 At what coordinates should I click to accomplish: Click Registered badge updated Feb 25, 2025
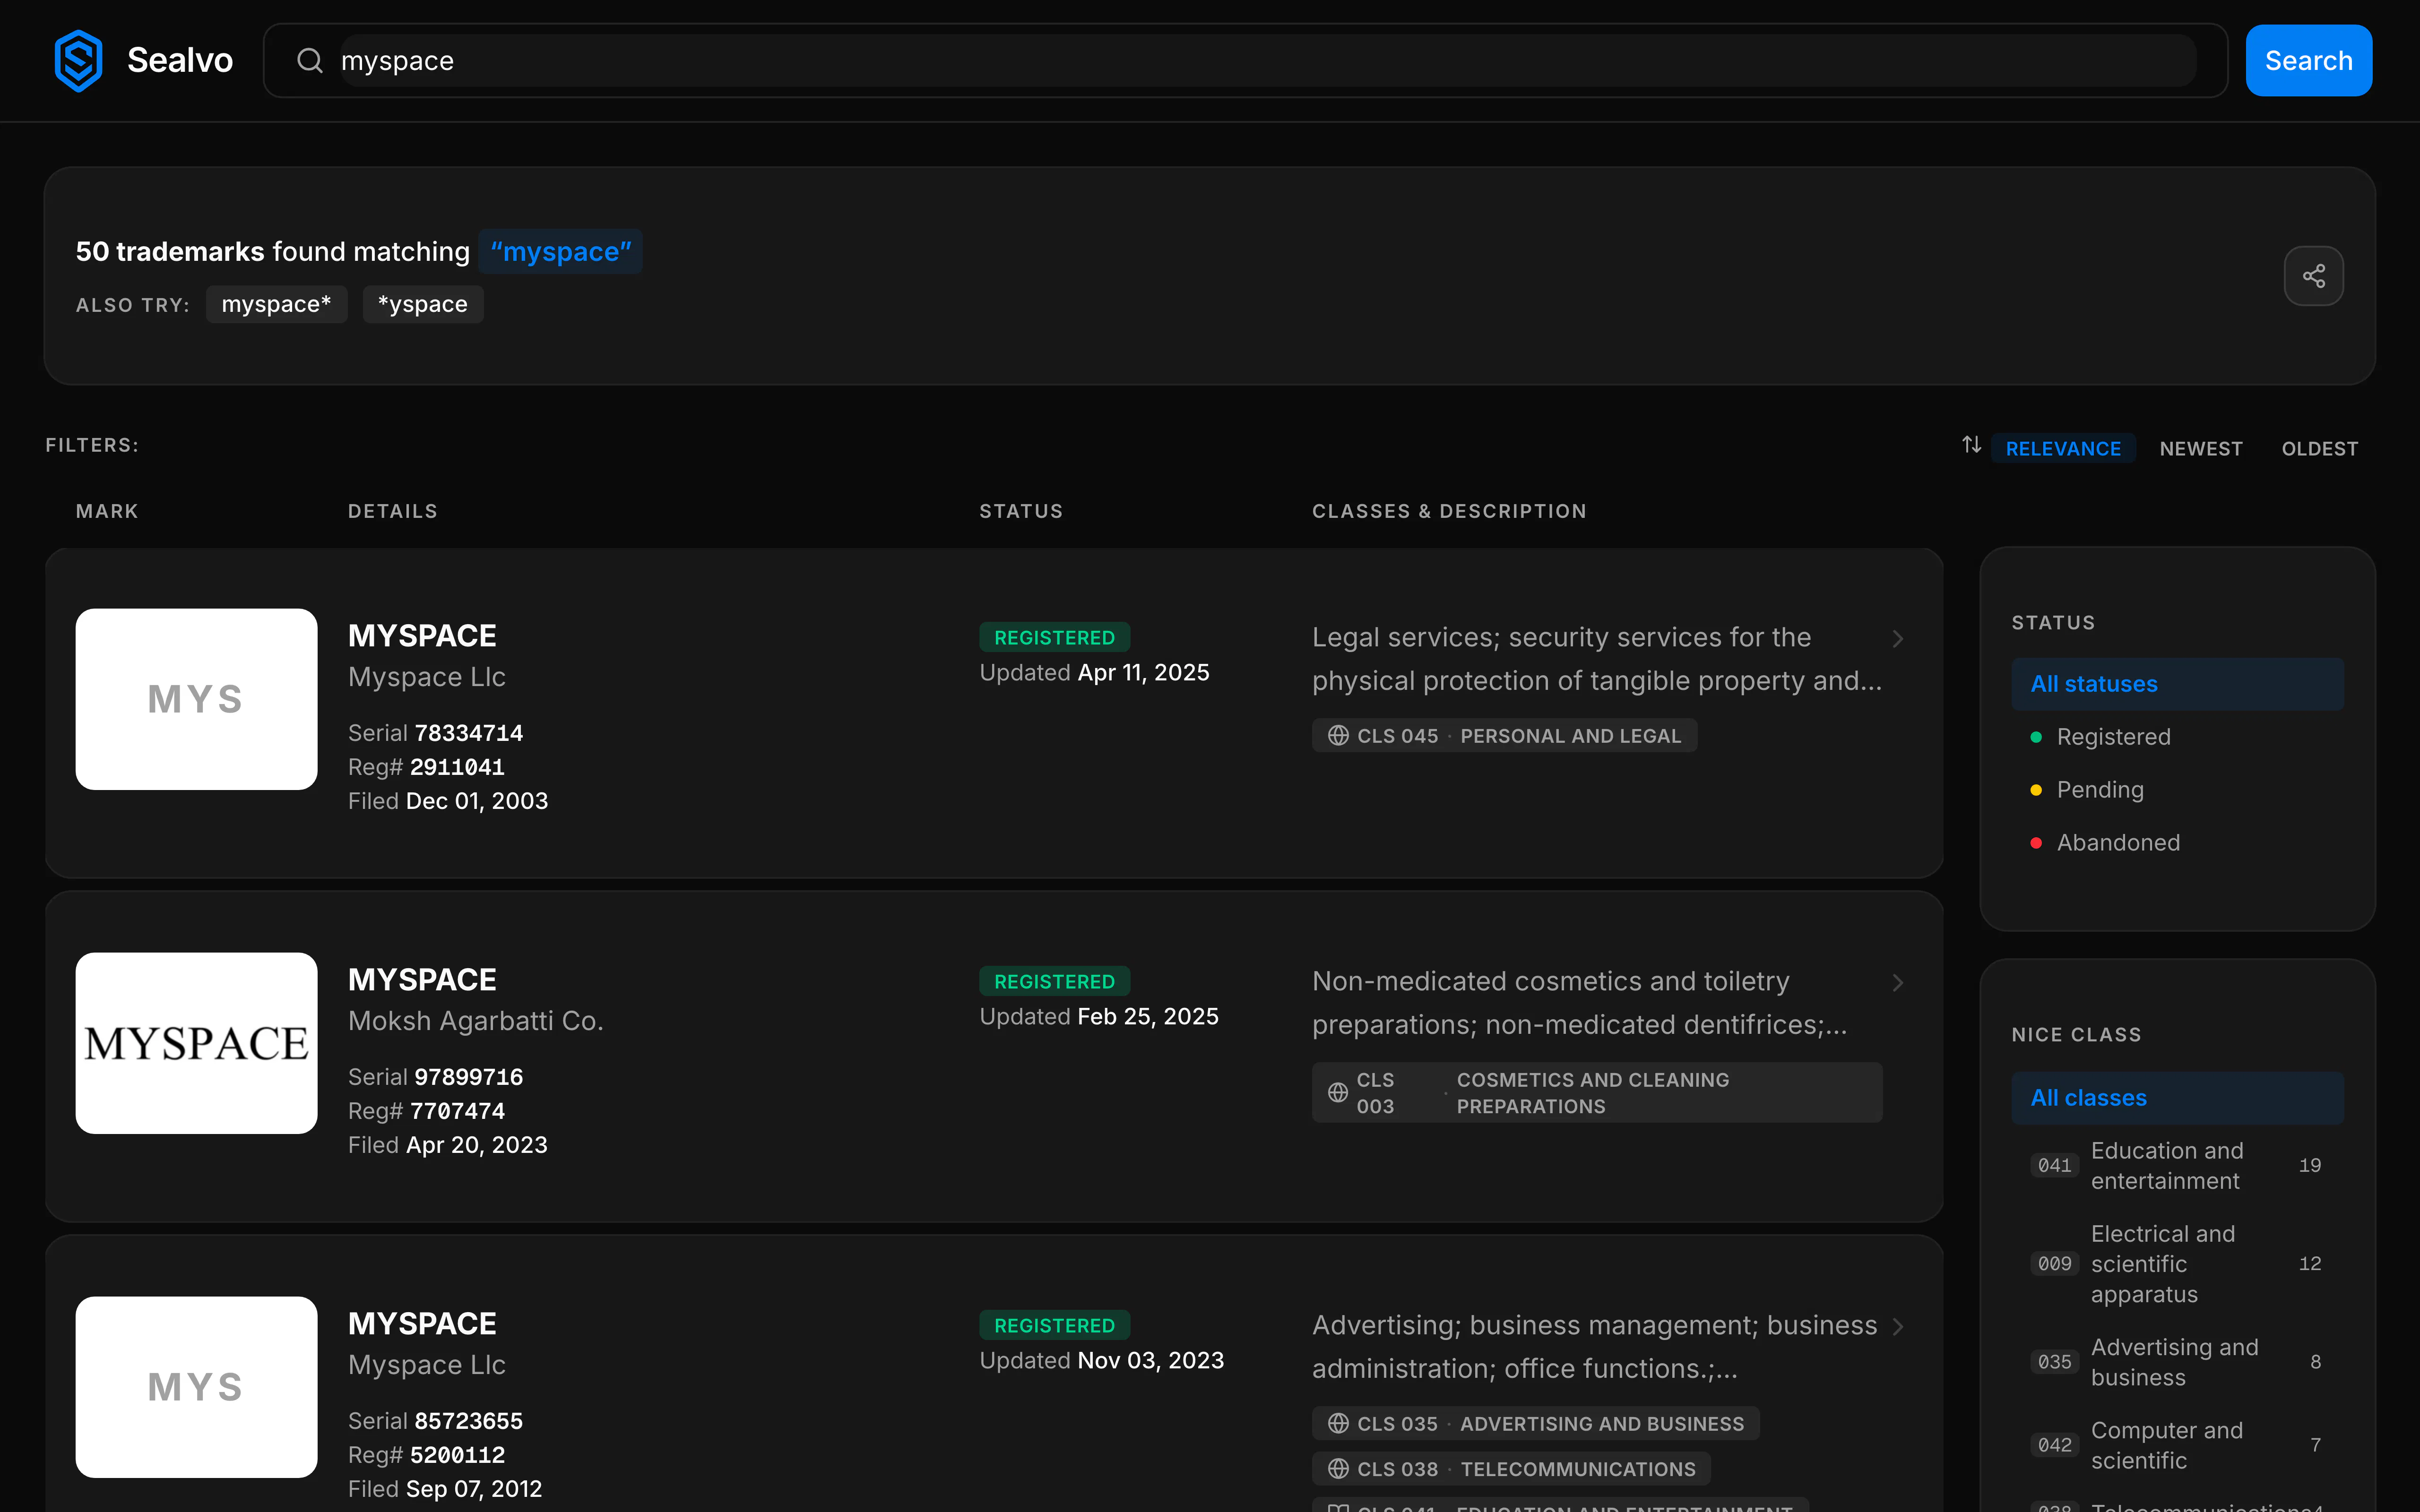coord(1054,982)
